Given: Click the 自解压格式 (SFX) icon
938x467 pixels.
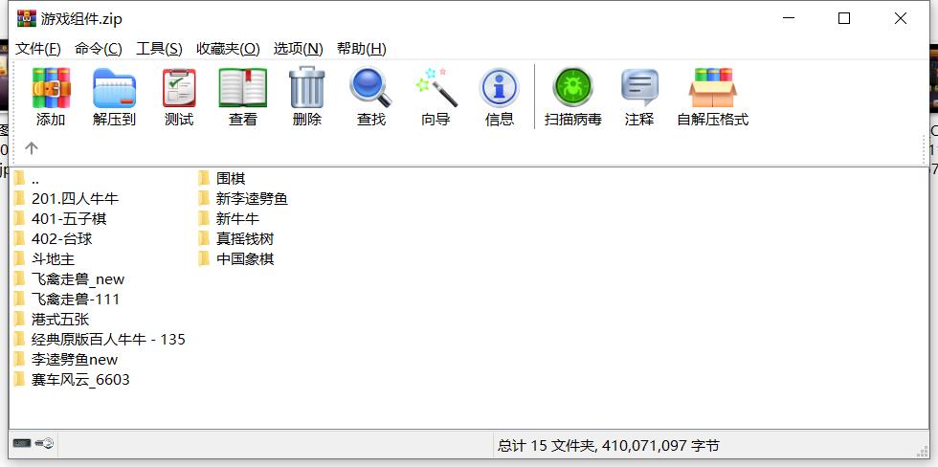Looking at the screenshot, I should [x=712, y=89].
